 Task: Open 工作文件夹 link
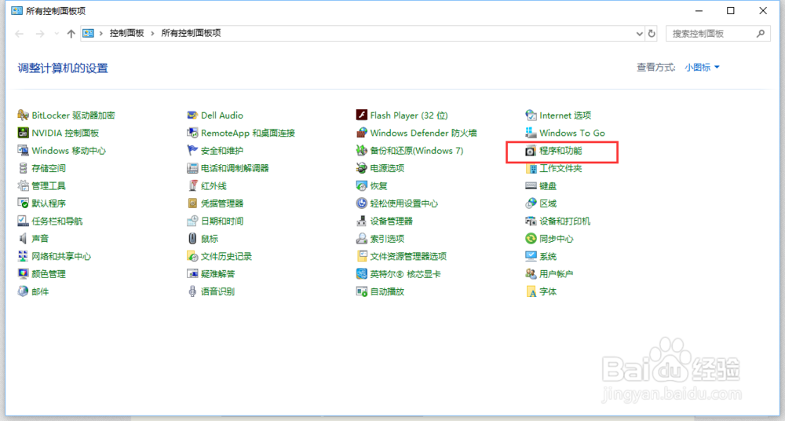pos(560,168)
